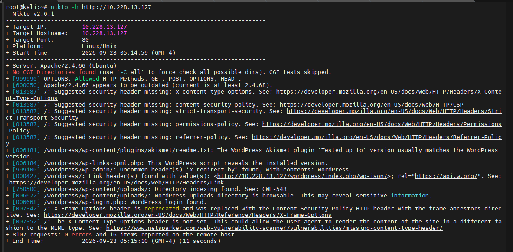Click the [999990] test ID

(26, 79)
